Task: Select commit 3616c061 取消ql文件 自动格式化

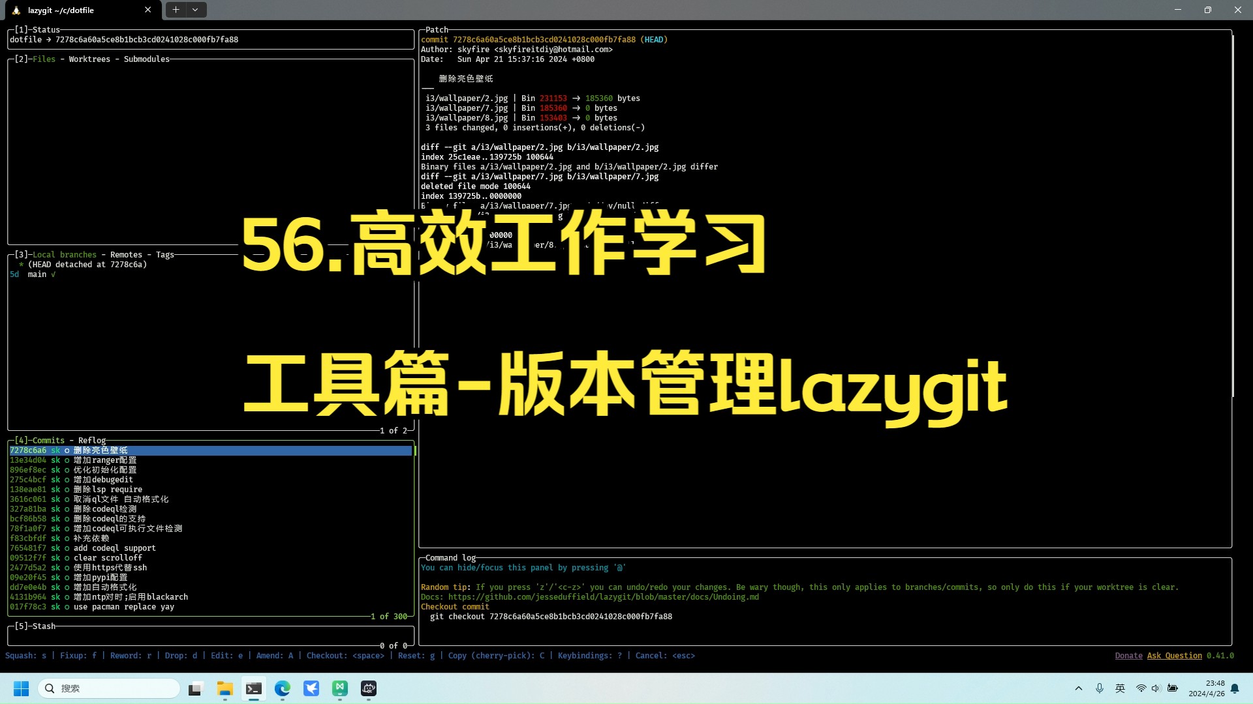Action: [211, 499]
